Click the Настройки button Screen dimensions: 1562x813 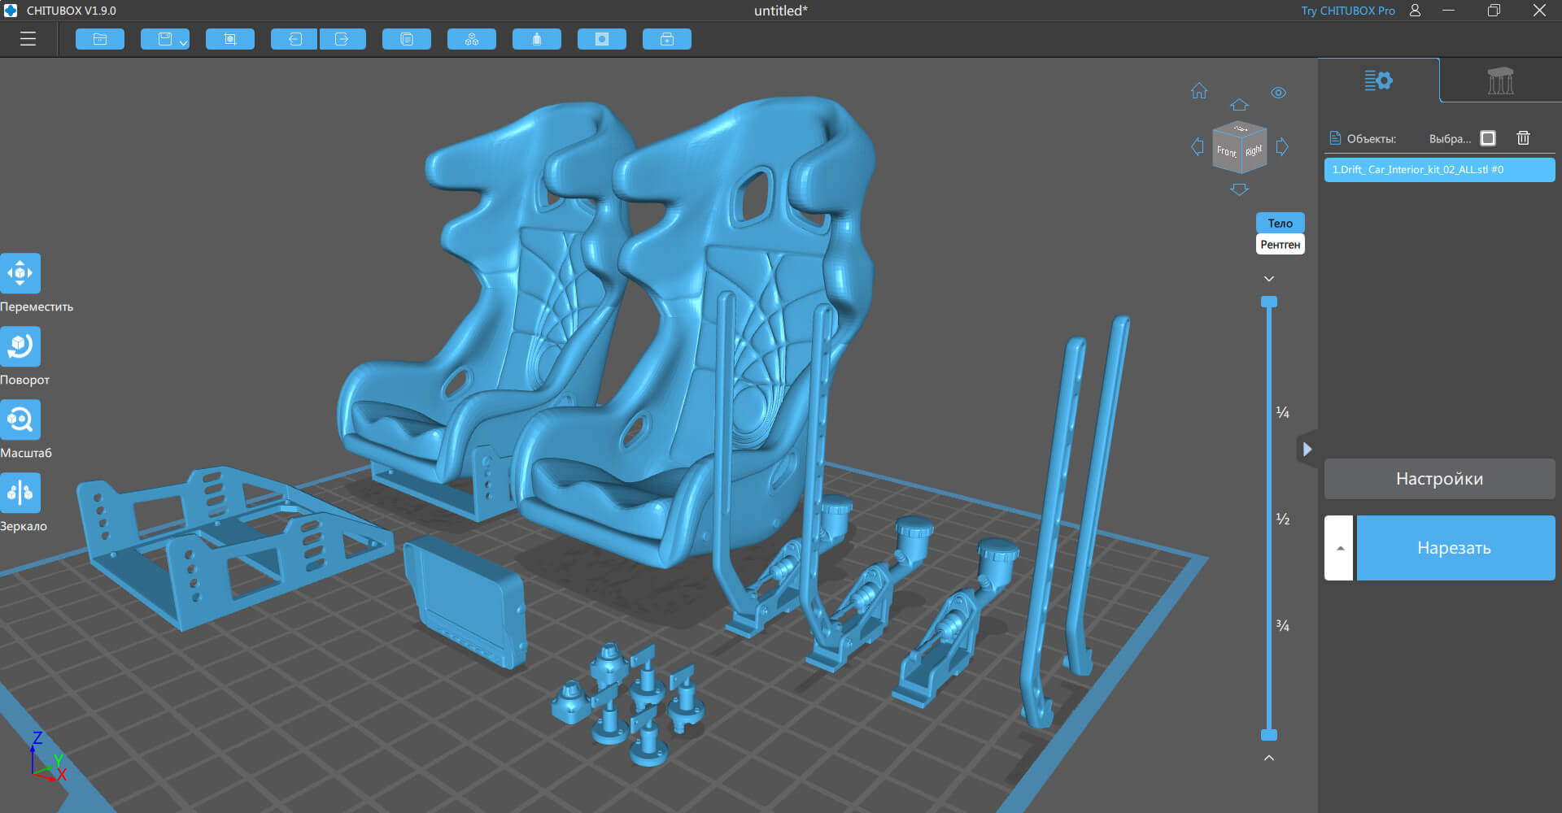[1439, 479]
